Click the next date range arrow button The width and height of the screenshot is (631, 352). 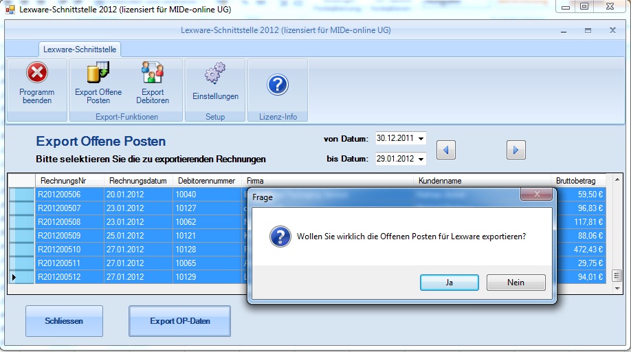[x=516, y=150]
